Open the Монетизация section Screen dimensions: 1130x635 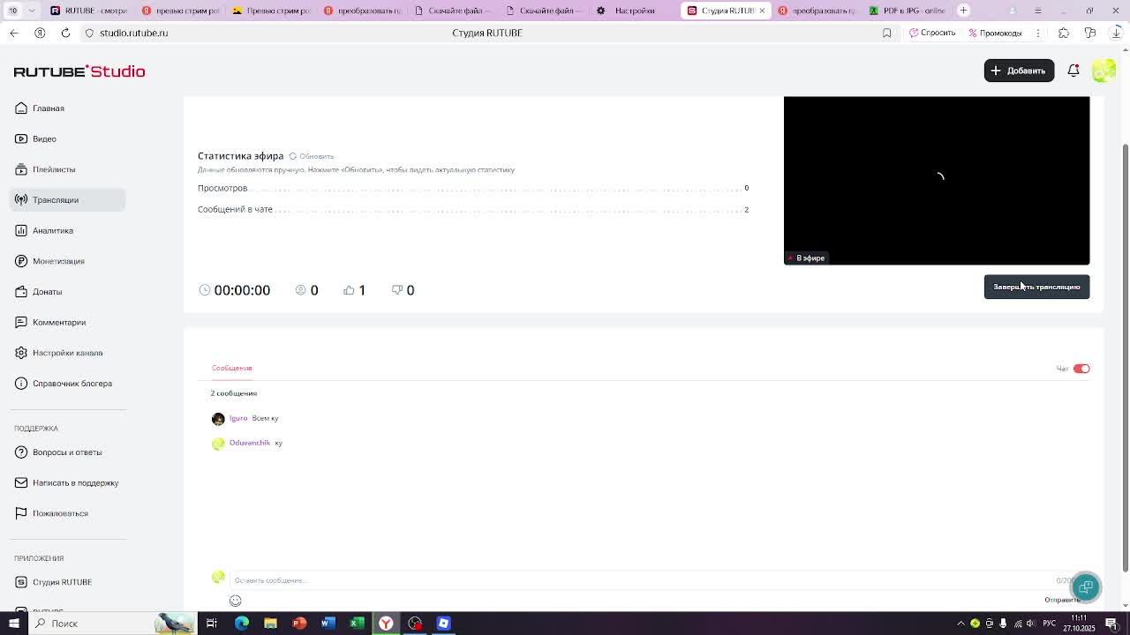click(x=58, y=261)
